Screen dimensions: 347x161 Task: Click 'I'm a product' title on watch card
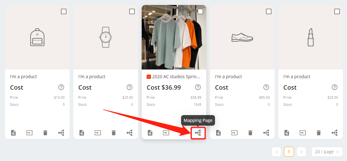92,77
